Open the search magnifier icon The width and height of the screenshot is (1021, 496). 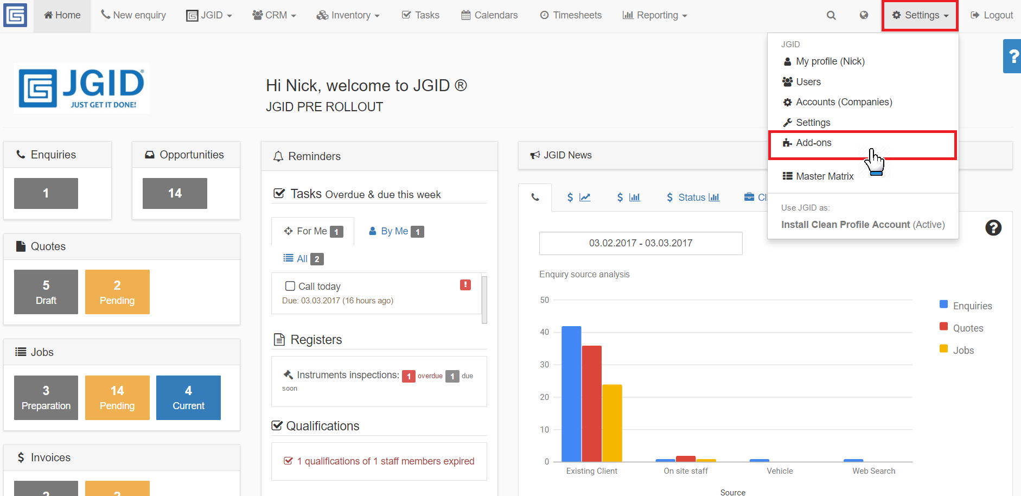tap(831, 15)
